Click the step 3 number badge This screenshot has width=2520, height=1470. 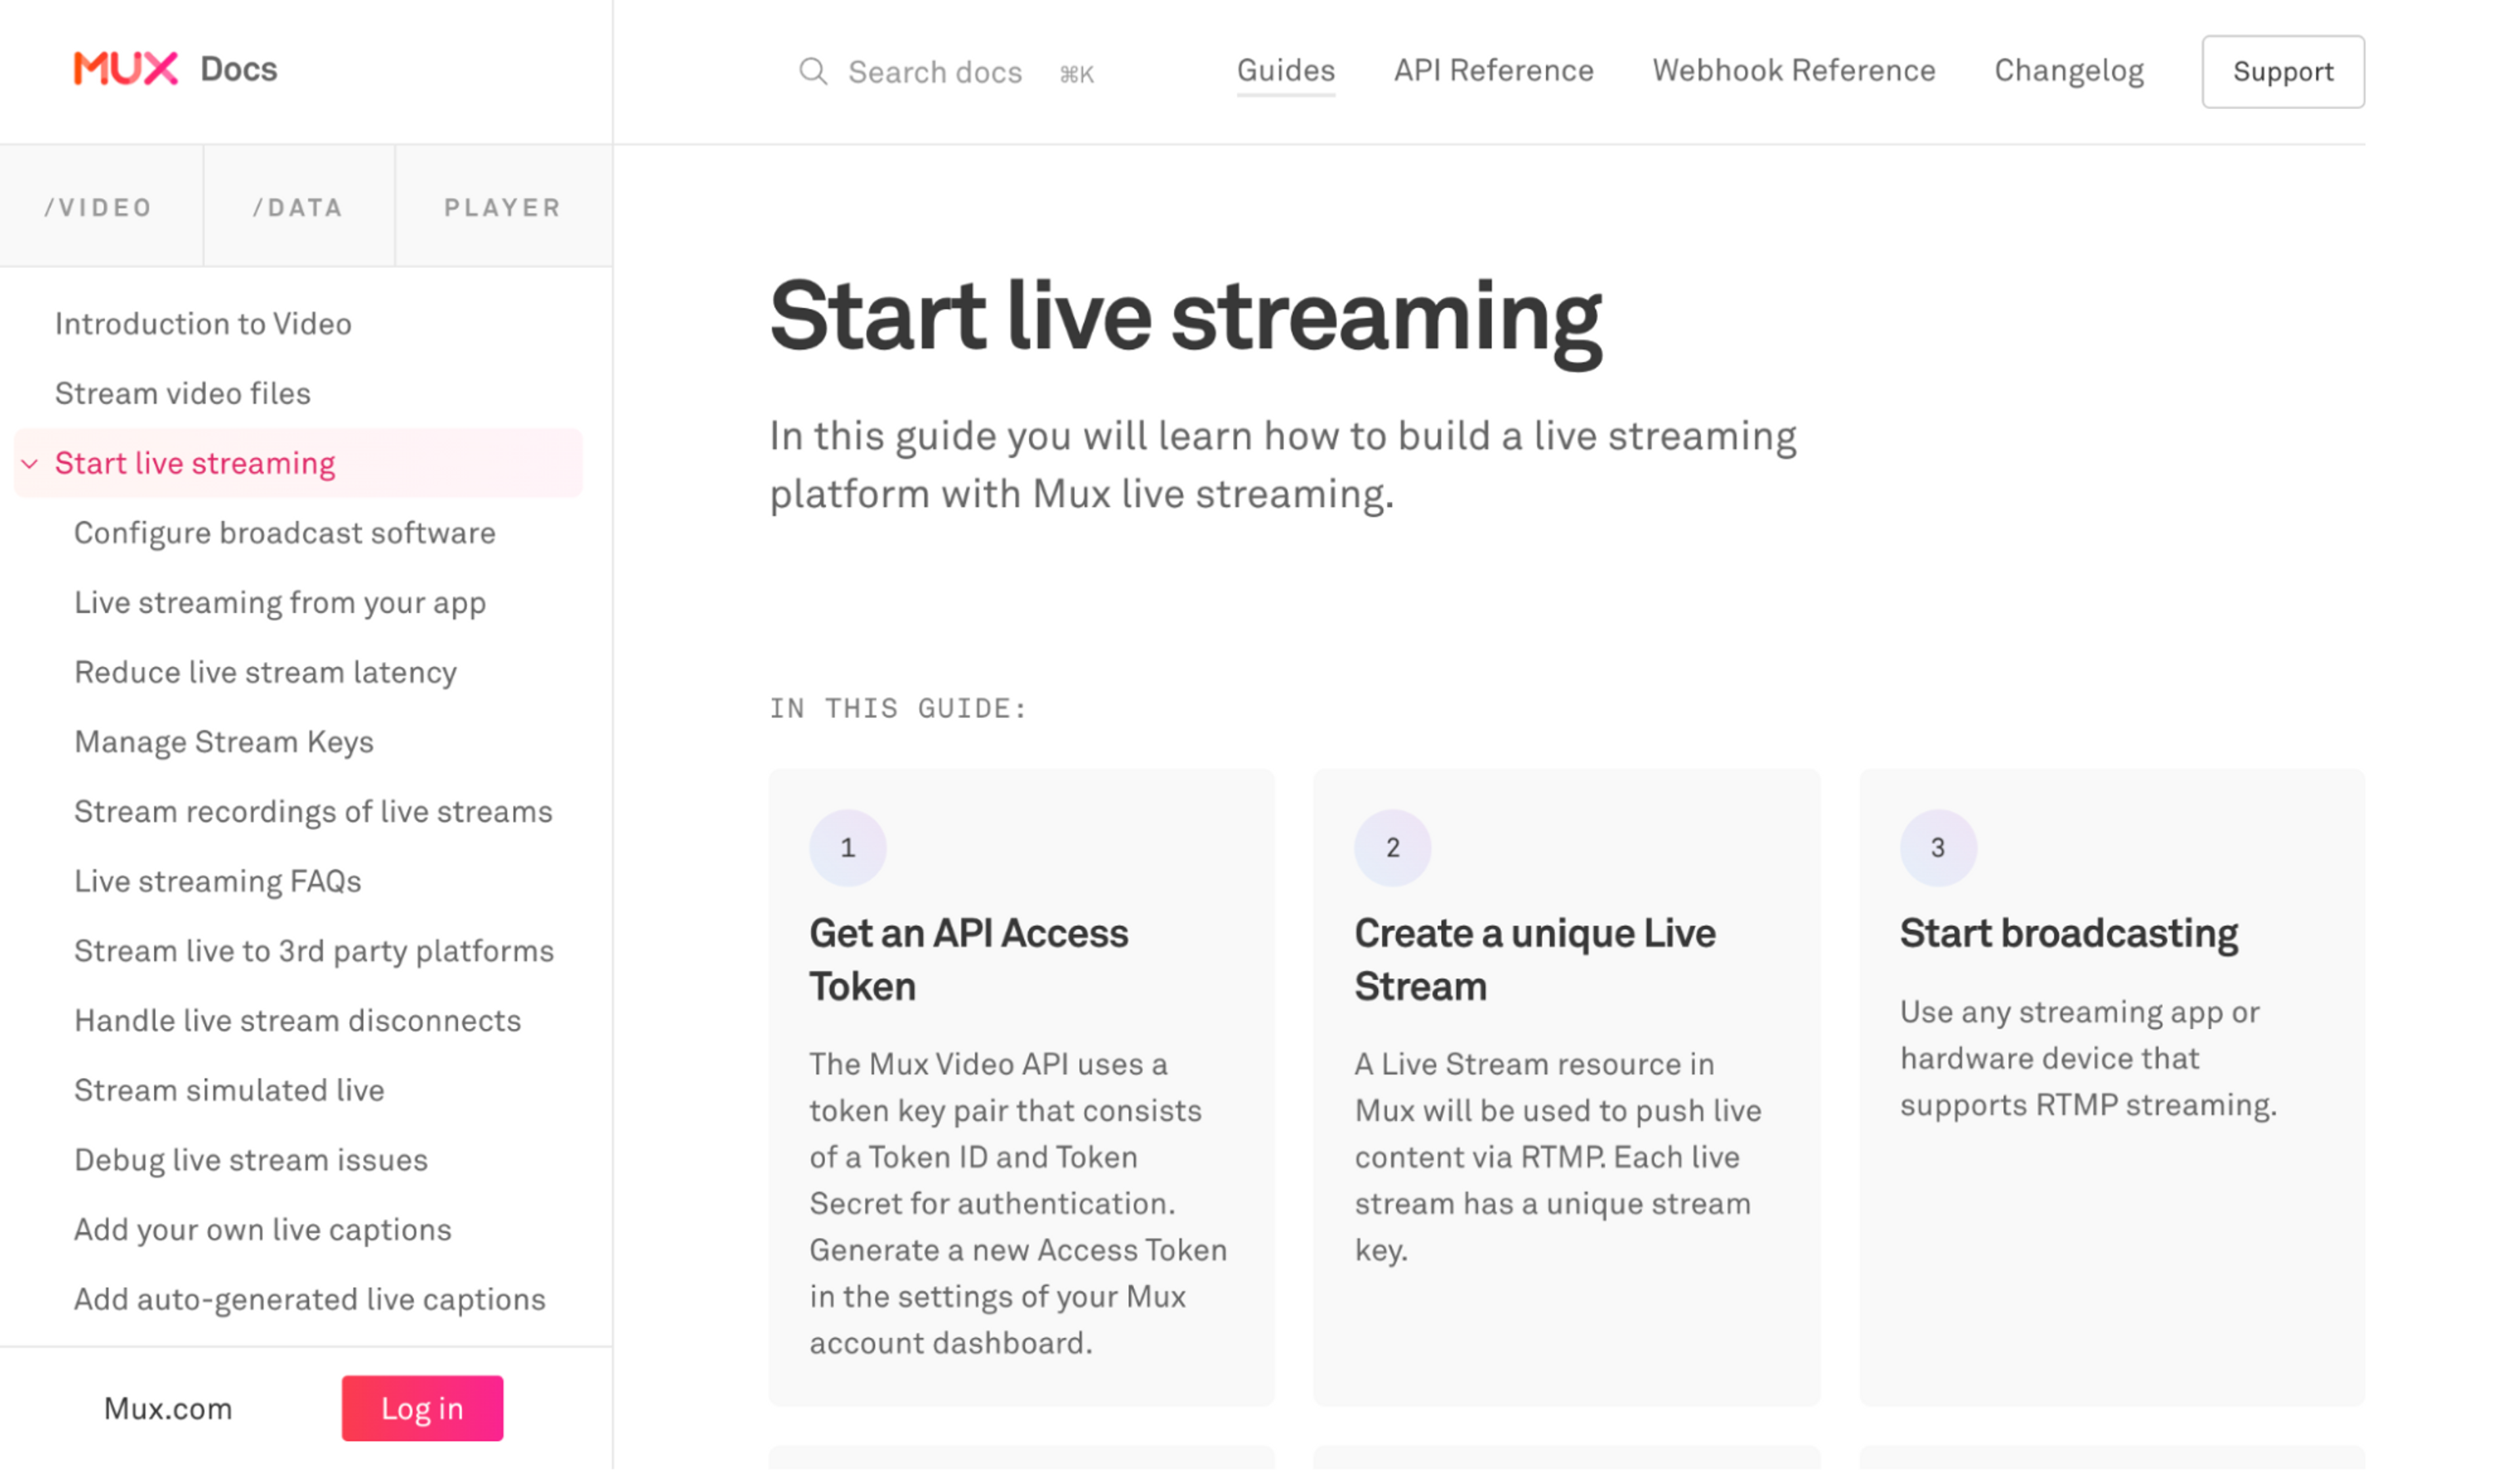[x=1938, y=848]
